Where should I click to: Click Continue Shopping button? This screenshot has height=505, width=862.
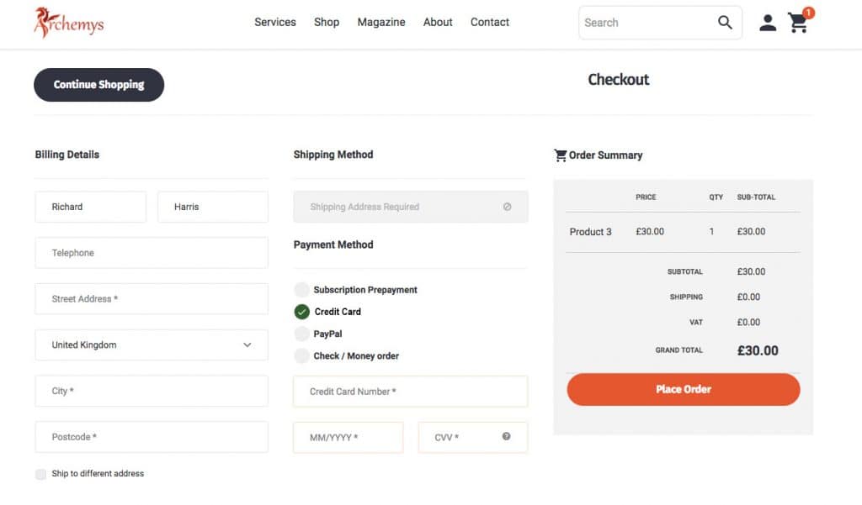coord(98,85)
